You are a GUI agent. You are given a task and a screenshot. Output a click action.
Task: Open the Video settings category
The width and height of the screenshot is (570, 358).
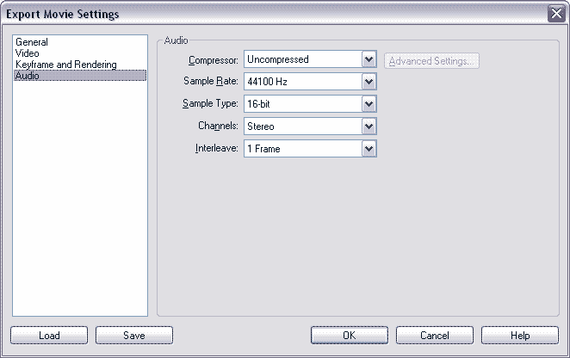coord(27,53)
